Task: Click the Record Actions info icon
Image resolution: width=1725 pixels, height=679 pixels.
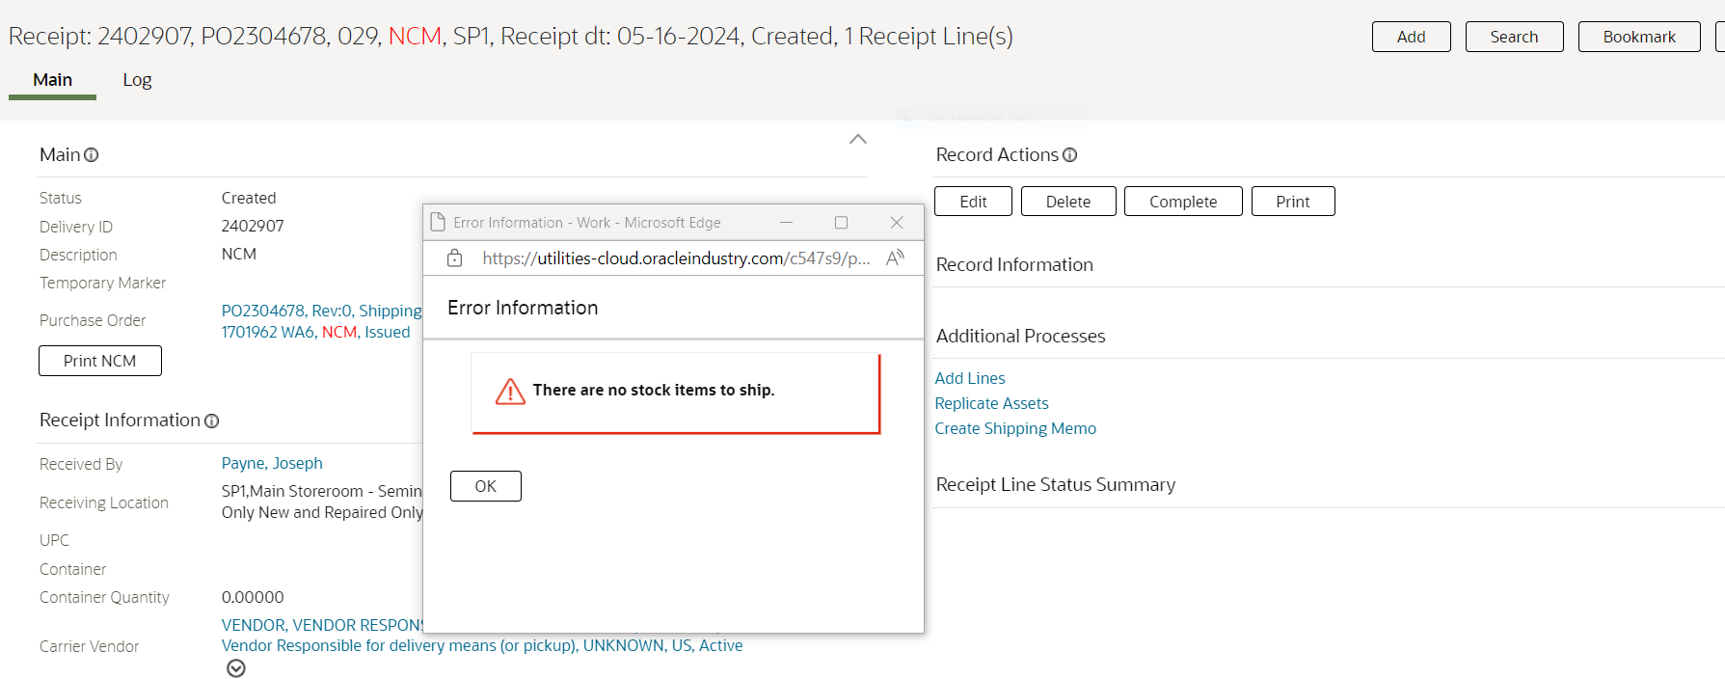Action: tap(1069, 155)
